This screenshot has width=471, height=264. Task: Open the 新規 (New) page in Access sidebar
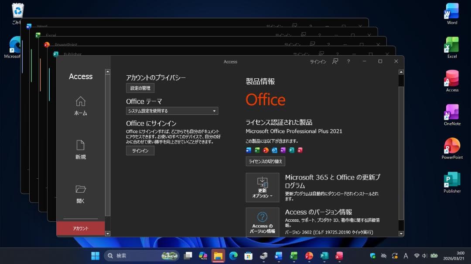81,150
